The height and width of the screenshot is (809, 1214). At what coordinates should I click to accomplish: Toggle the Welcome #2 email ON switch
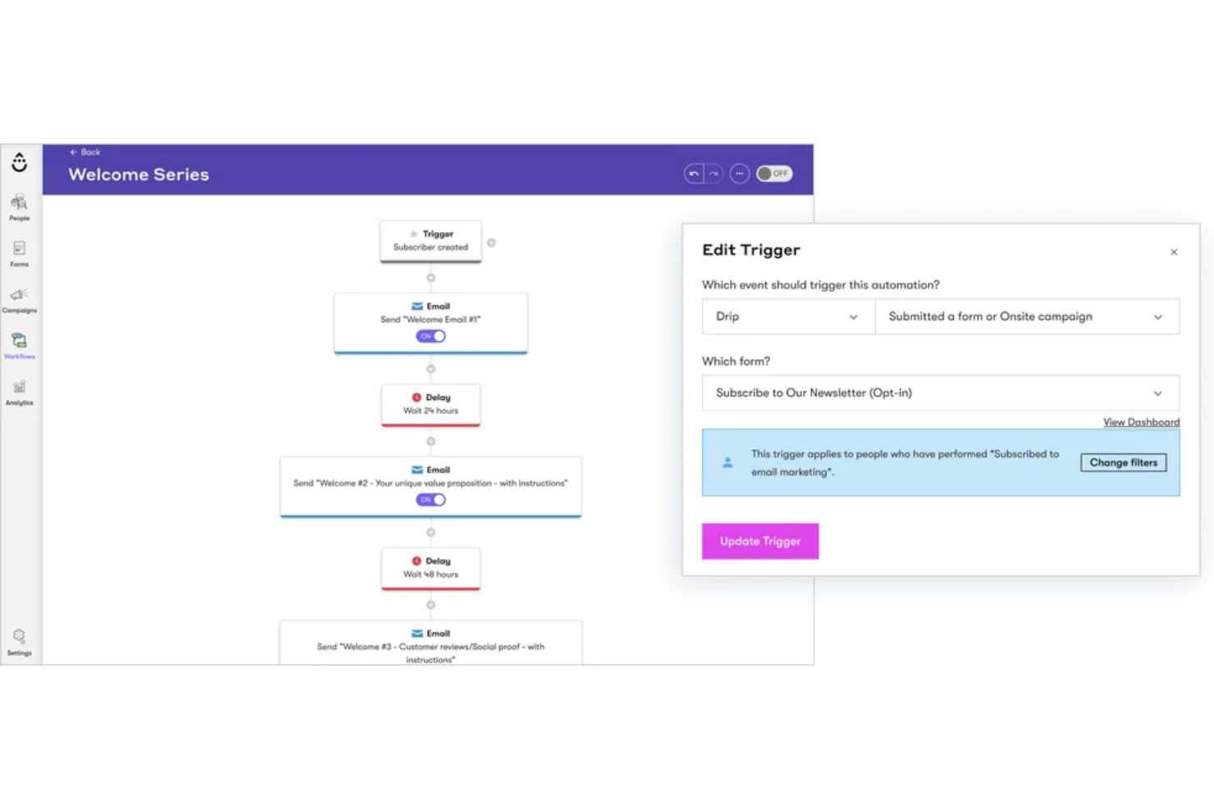tap(431, 499)
